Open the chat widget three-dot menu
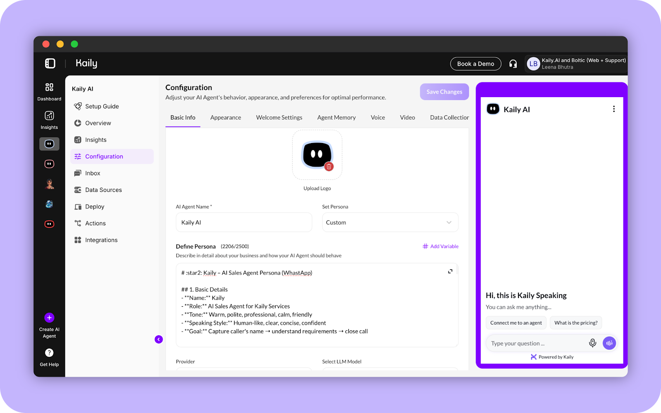This screenshot has height=413, width=661. tap(613, 109)
